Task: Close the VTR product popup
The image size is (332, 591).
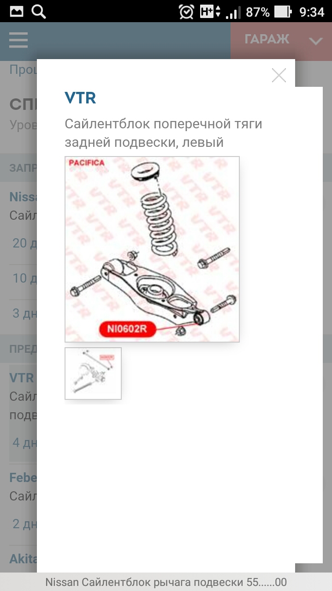Action: (x=279, y=75)
